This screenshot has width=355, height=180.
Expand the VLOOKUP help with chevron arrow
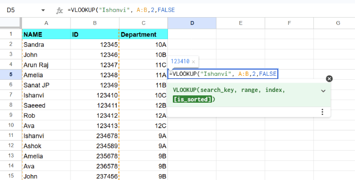tap(323, 91)
